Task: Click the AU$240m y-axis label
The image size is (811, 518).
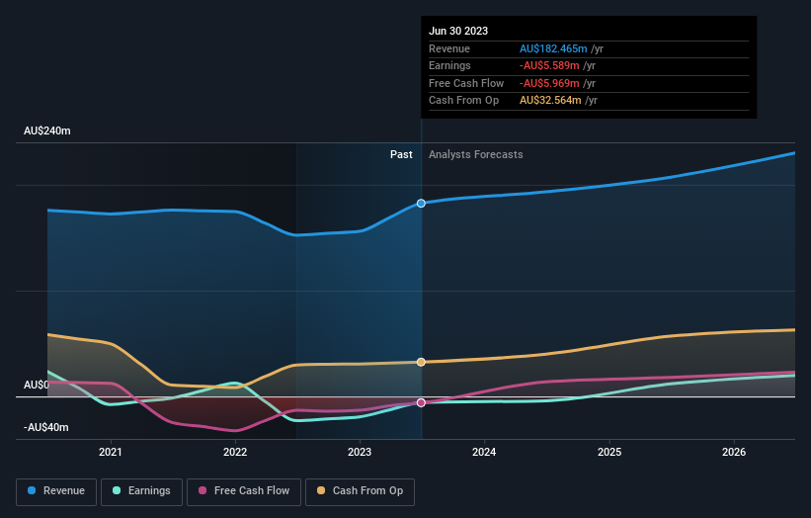Action: (x=47, y=130)
